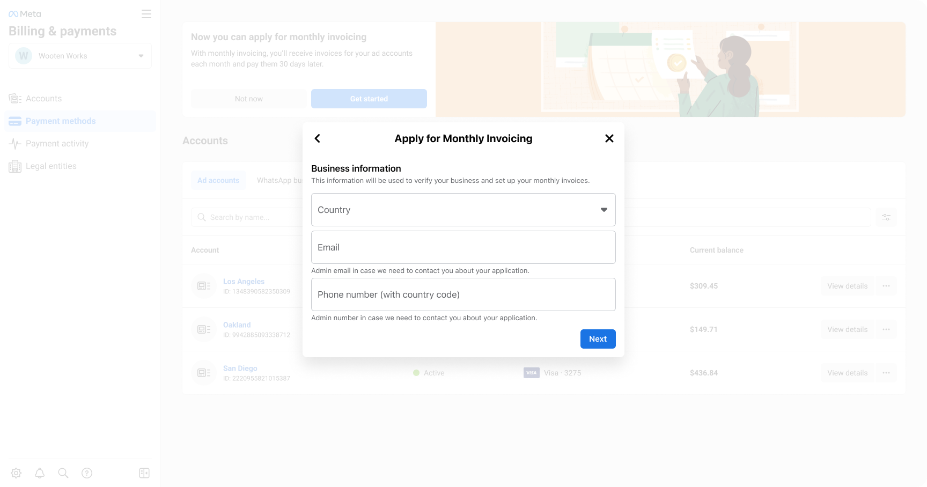Open the San Diego account link
The width and height of the screenshot is (927, 487).
point(240,368)
